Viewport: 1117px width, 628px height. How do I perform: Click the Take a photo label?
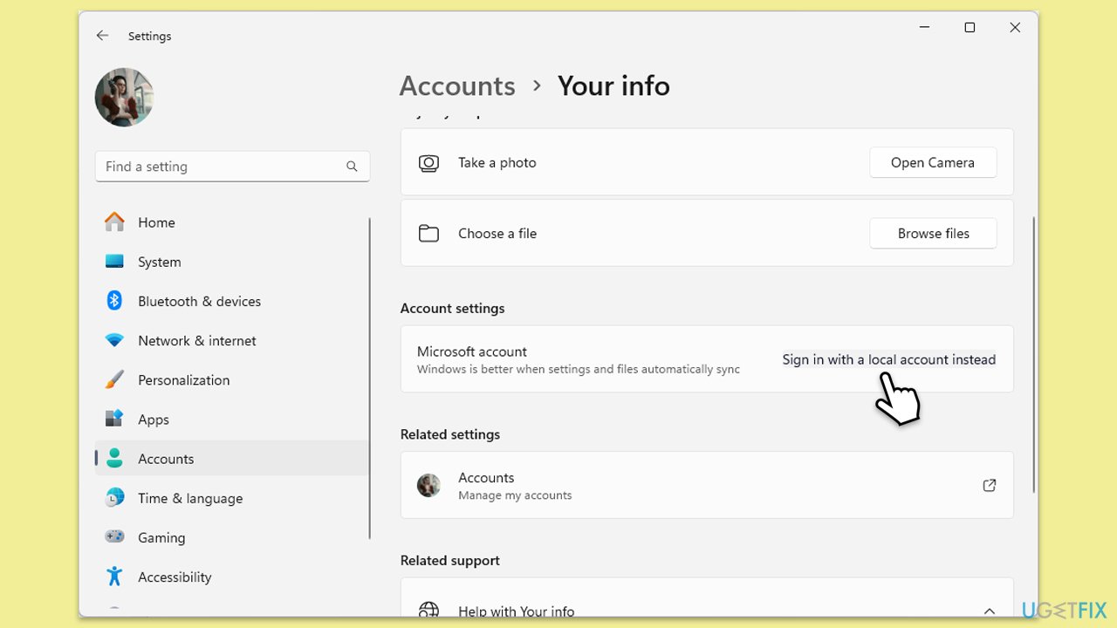pos(497,162)
